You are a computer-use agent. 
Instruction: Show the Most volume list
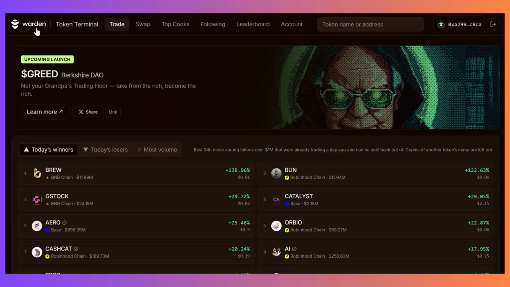point(157,150)
